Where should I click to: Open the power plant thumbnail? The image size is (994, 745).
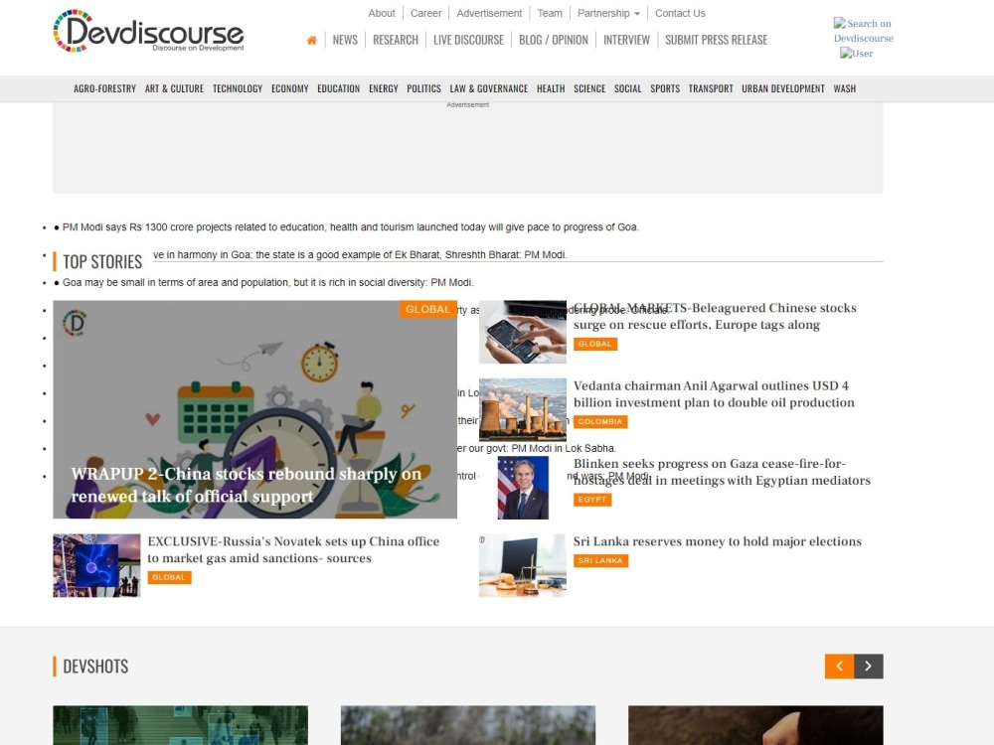pyautogui.click(x=523, y=410)
